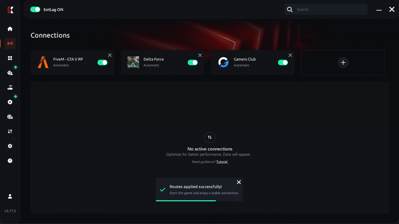
Task: Go to the Home page icon
Action: click(10, 29)
